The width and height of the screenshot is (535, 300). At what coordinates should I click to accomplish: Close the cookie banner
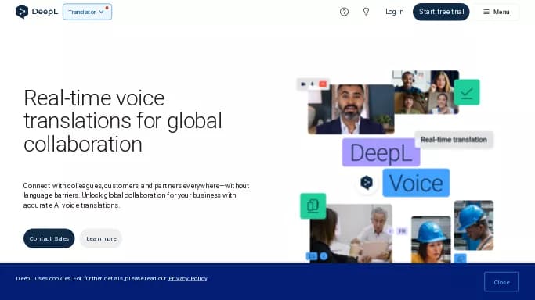tap(501, 282)
